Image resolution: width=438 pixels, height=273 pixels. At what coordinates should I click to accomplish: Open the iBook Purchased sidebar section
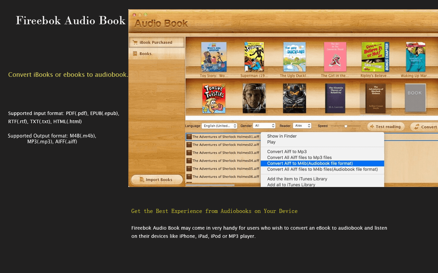pos(157,43)
